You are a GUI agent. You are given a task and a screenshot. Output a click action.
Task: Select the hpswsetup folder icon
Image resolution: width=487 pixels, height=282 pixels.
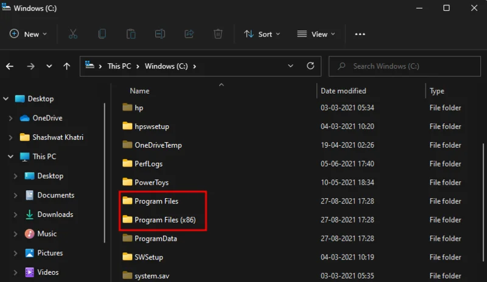click(x=127, y=126)
